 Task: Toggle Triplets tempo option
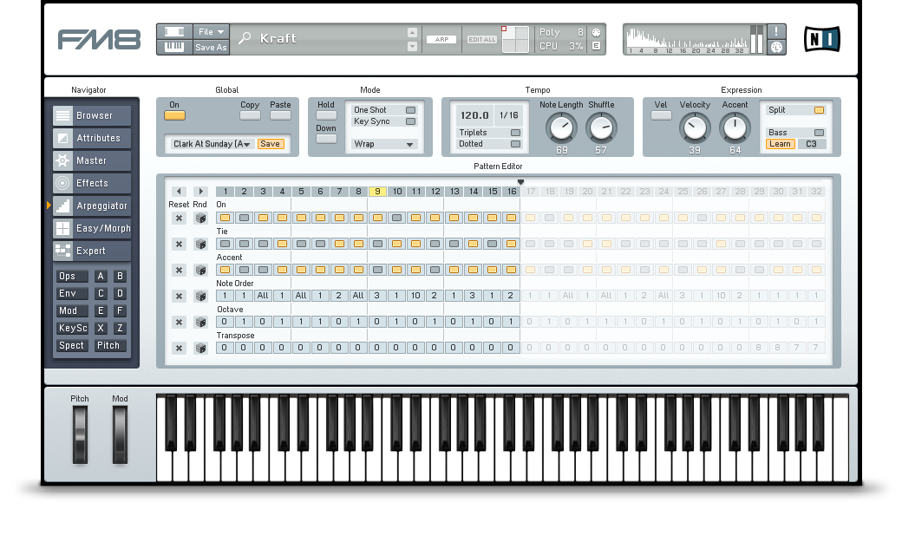pos(515,133)
